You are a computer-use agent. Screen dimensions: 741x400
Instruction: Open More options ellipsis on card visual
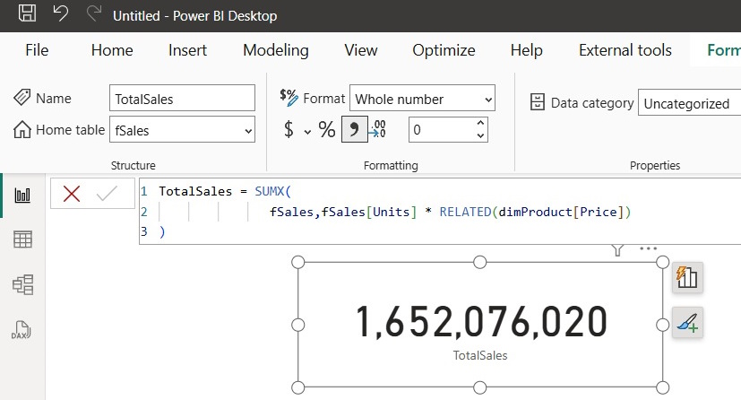click(649, 248)
